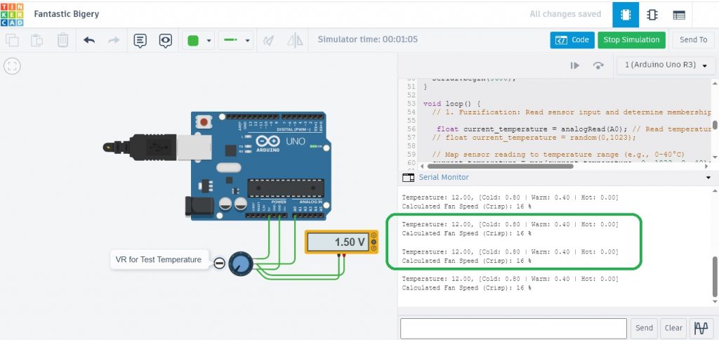Open the Component list view icon

pos(679,15)
